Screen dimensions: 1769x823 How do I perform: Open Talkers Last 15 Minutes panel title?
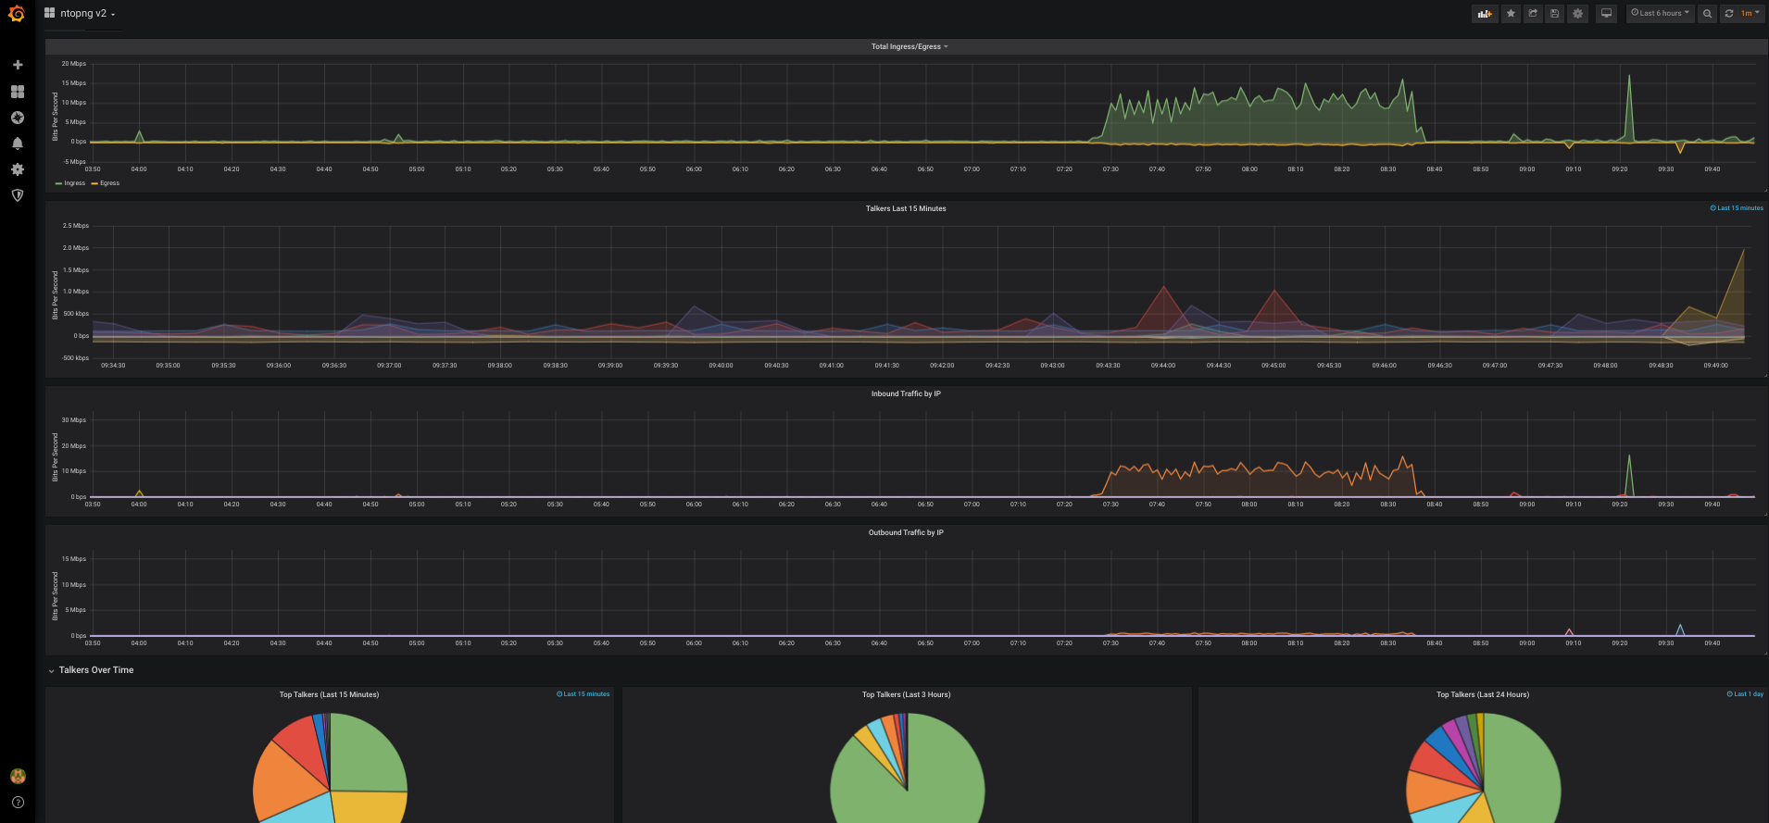pos(906,208)
